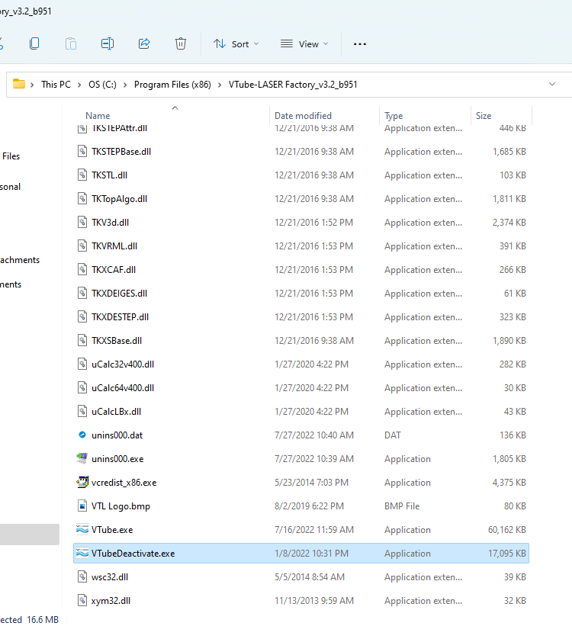Image resolution: width=572 pixels, height=626 pixels.
Task: Expand the chevron after Program Files (x86)
Action: (x=217, y=85)
